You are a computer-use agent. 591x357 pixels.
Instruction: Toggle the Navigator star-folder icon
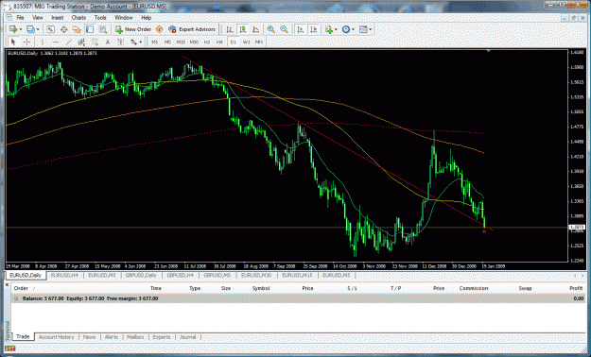77,29
